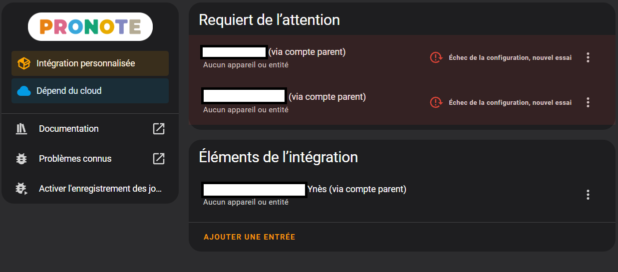The height and width of the screenshot is (272, 618).
Task: Open three-dot menu for the Ynès entry
Action: click(588, 195)
